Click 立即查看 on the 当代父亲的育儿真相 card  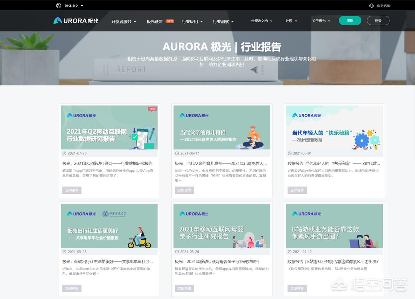184,190
